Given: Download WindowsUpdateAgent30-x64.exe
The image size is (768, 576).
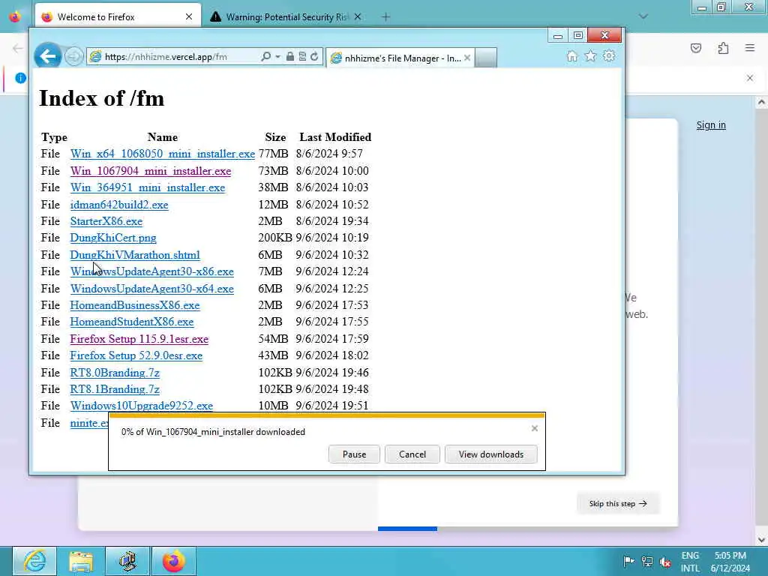Looking at the screenshot, I should click(x=151, y=289).
